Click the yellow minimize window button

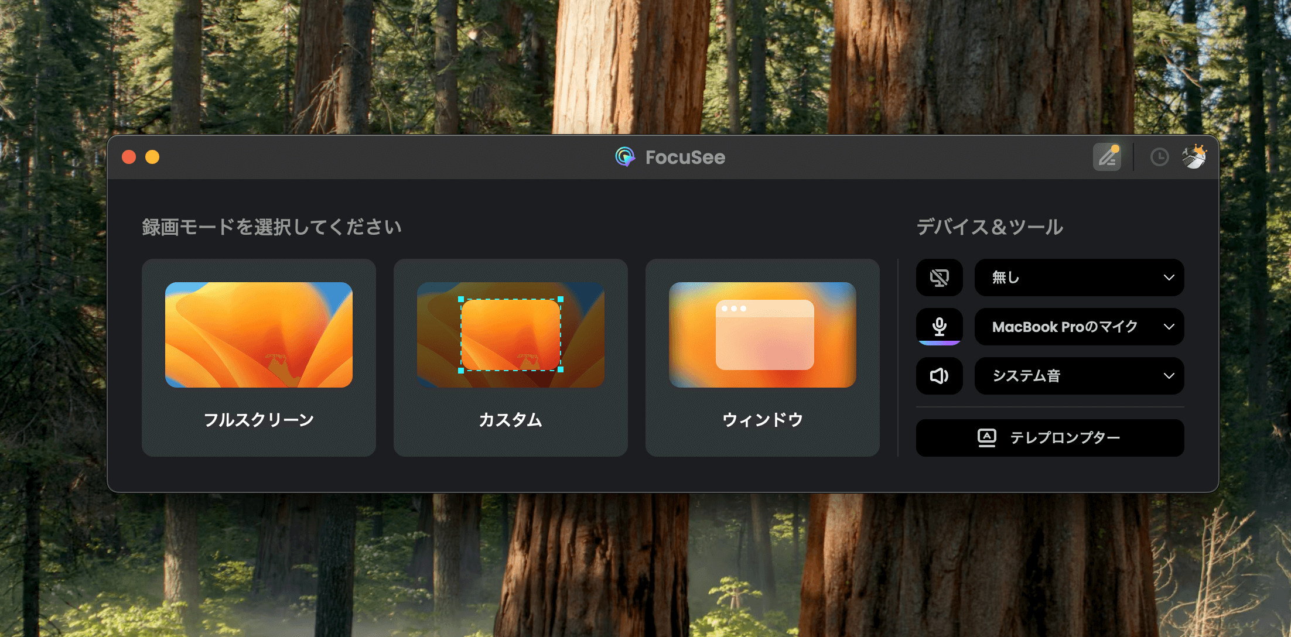pyautogui.click(x=152, y=157)
